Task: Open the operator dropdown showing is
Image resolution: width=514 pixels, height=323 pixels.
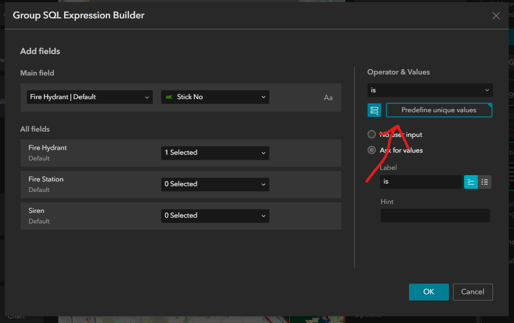Action: click(429, 90)
